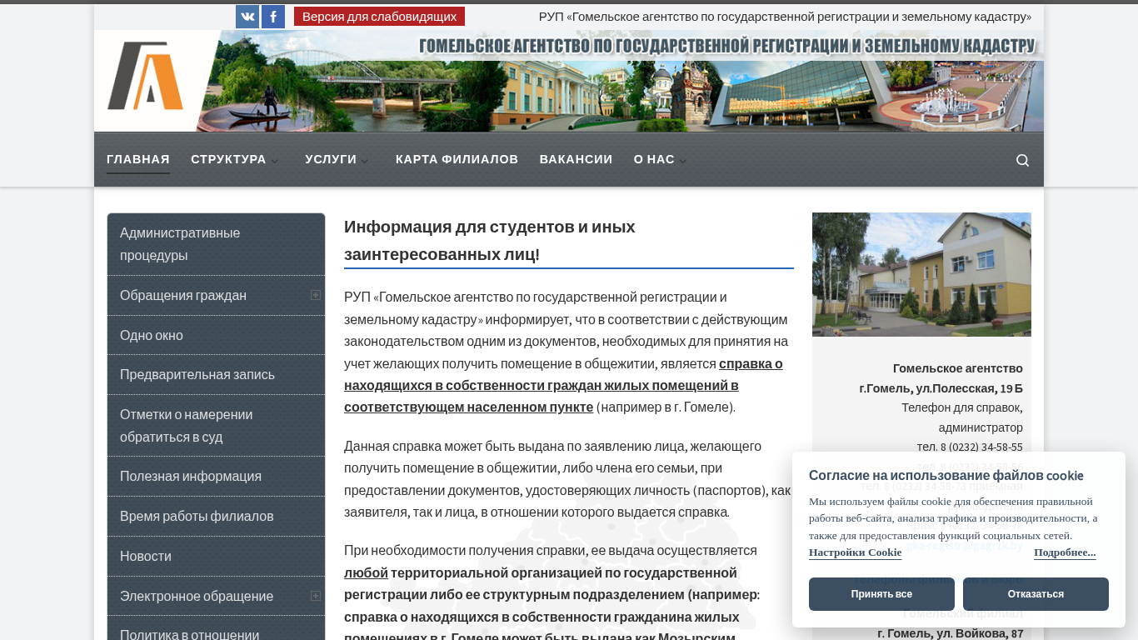Image resolution: width=1138 pixels, height=640 pixels.
Task: Expand the 'Электронное обращение' plus icon
Action: [x=316, y=596]
